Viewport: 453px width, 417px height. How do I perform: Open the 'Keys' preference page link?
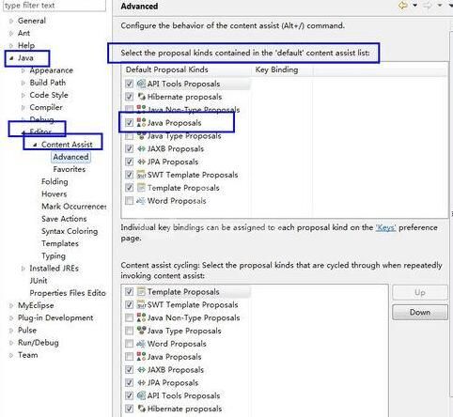[x=385, y=227]
